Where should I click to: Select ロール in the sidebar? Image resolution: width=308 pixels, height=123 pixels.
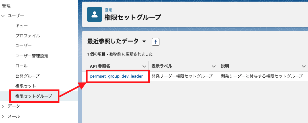(21, 66)
